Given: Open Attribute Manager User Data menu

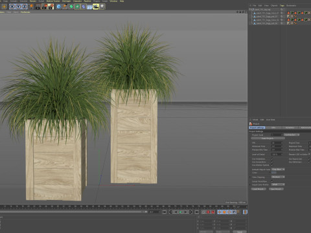Looking at the screenshot, I should [270, 120].
